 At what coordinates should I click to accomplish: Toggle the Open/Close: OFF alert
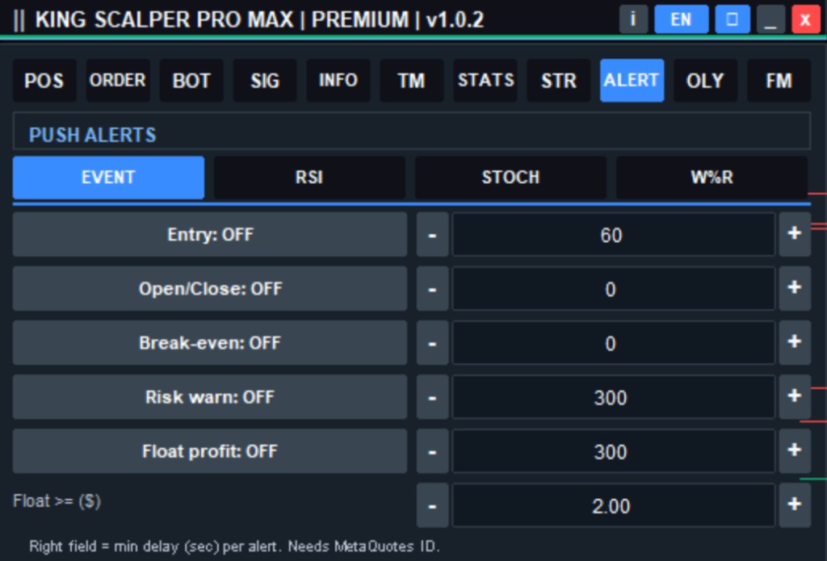(210, 289)
